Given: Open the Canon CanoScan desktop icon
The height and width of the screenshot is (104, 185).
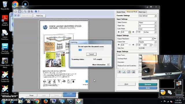Looking at the screenshot, I should (x=5, y=35).
